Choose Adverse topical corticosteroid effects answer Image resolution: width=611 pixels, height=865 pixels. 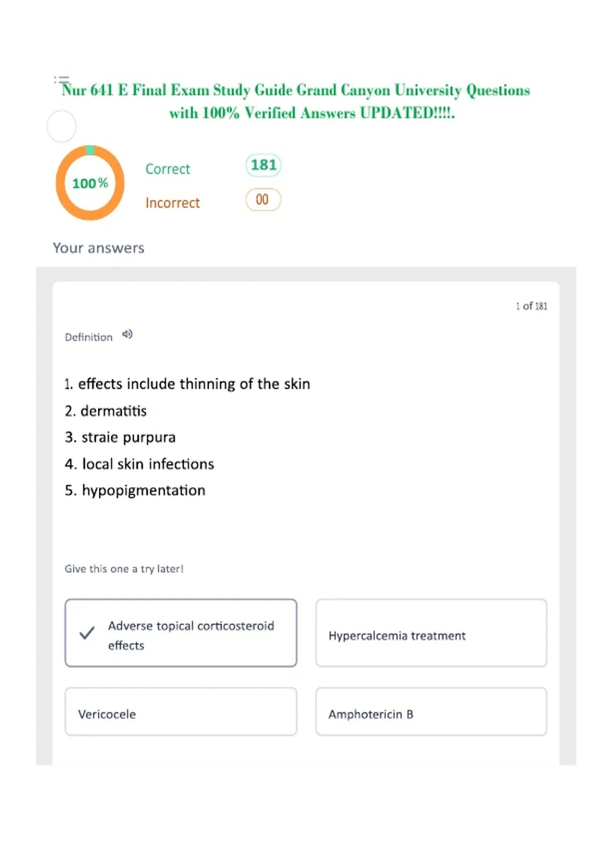pyautogui.click(x=181, y=633)
